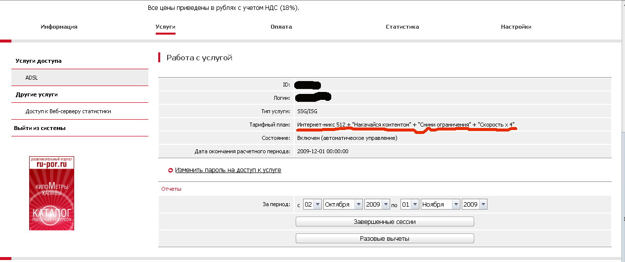Switch to the Услуги tab

coord(165,27)
